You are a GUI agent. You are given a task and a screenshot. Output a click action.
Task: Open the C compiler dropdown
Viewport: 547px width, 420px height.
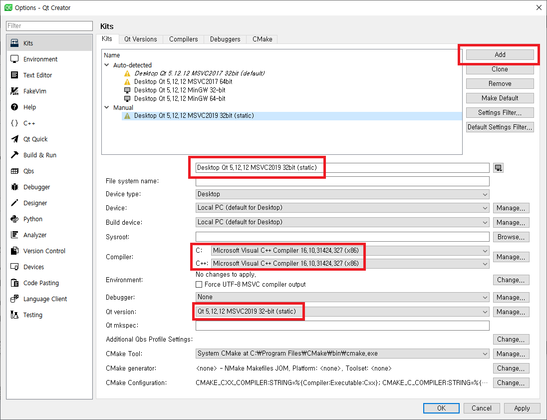point(350,251)
